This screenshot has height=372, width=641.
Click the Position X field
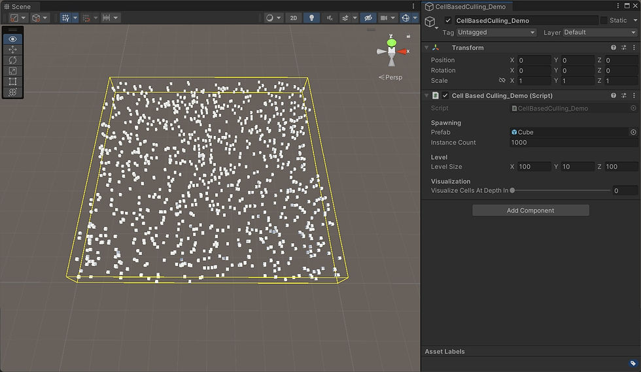[x=534, y=60]
